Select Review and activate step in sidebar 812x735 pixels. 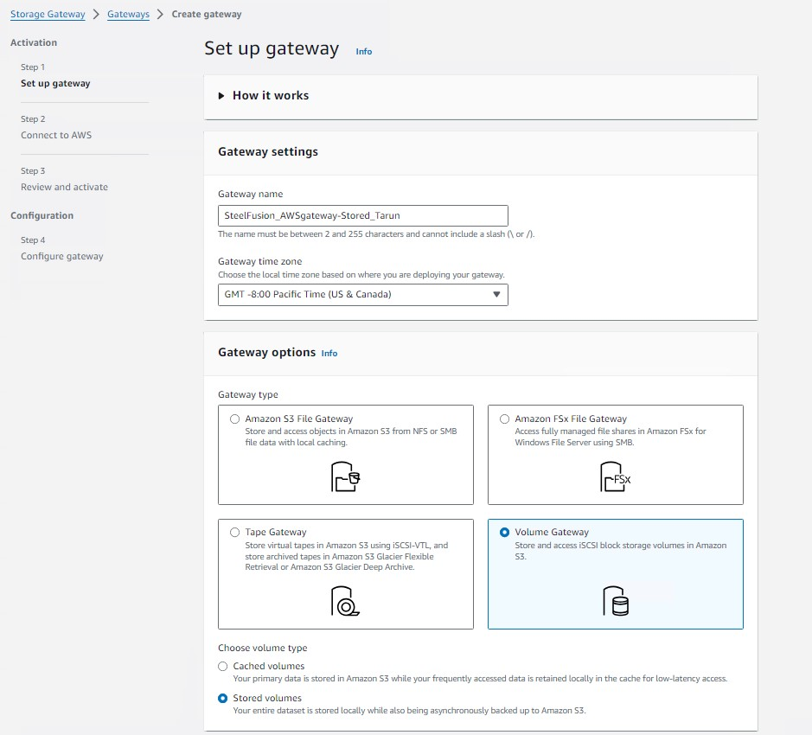[x=64, y=187]
